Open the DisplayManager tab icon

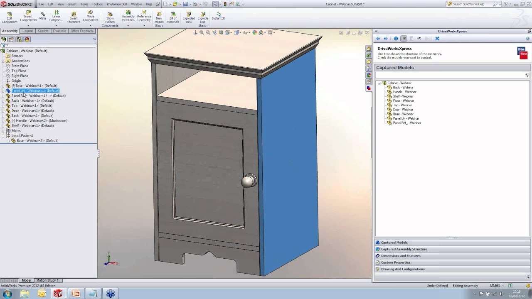27,39
